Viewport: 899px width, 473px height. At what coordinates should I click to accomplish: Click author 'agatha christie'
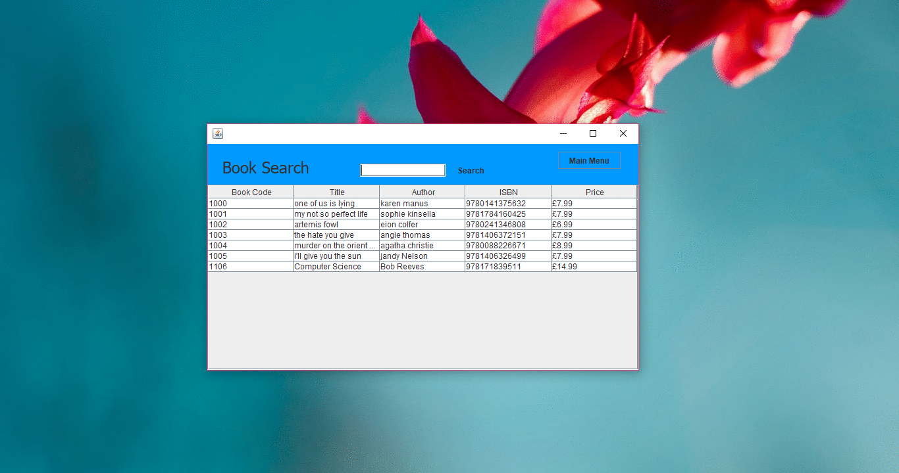pos(423,246)
